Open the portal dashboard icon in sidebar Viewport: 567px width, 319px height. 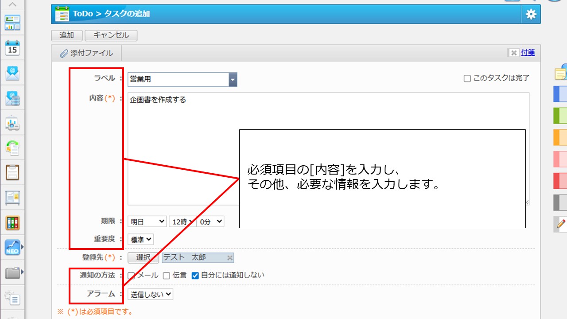click(x=12, y=23)
